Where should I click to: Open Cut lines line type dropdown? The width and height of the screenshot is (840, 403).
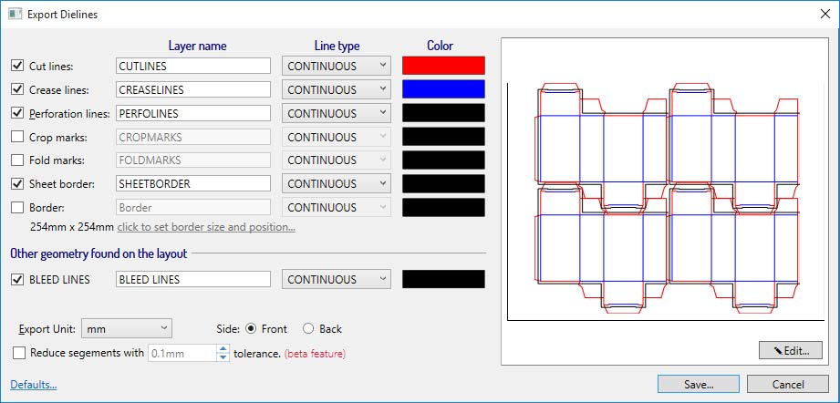(x=337, y=66)
